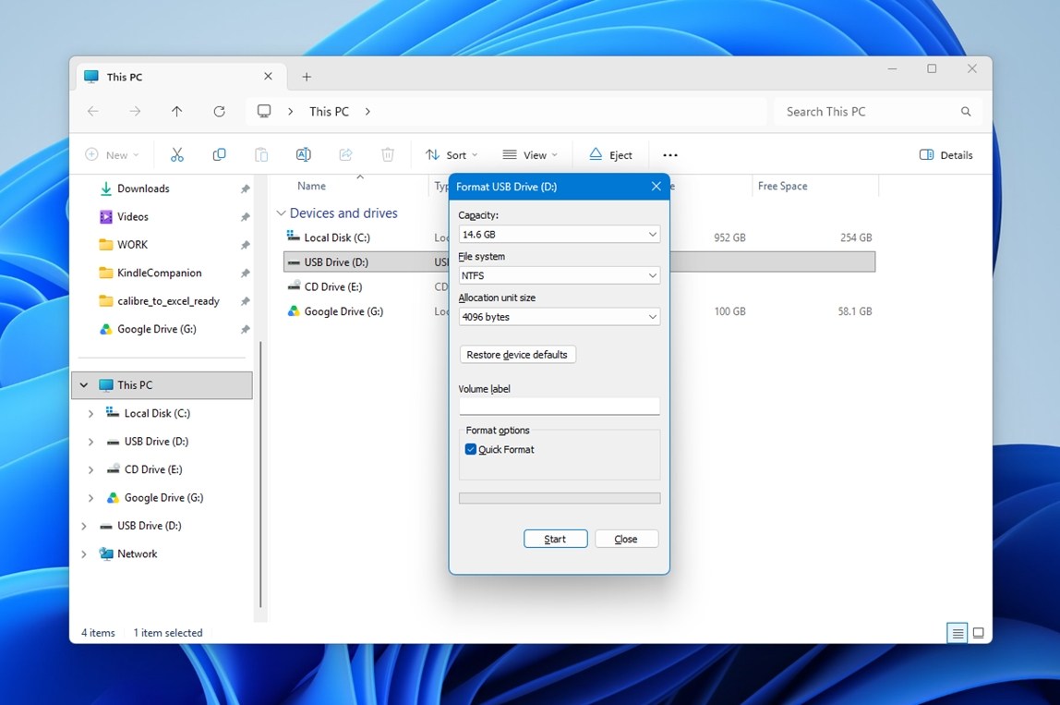The width and height of the screenshot is (1060, 705).
Task: Click the Rename icon in toolbar
Action: [304, 155]
